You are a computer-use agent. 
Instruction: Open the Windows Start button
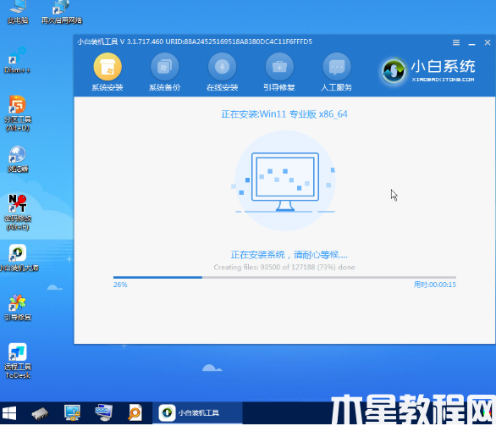[9, 413]
